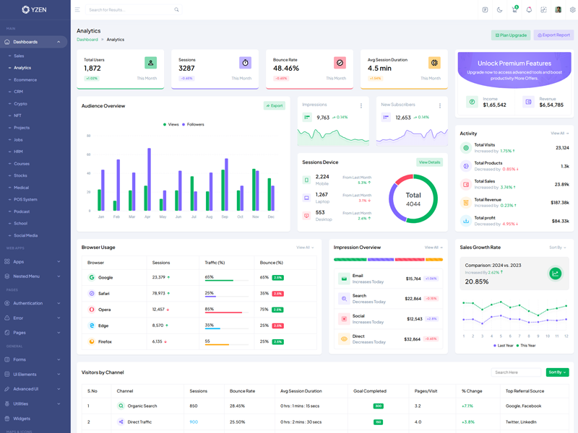Click the fullscreen icon in the header
This screenshot has width=578, height=433.
point(543,10)
